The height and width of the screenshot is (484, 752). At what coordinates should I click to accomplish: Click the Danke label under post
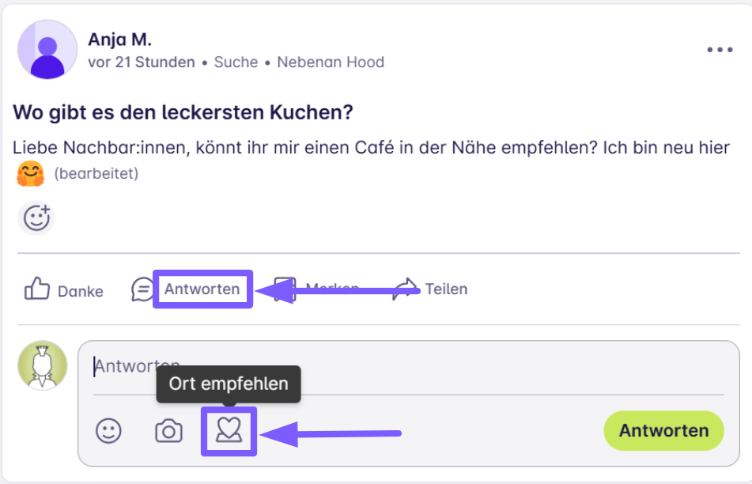(80, 291)
